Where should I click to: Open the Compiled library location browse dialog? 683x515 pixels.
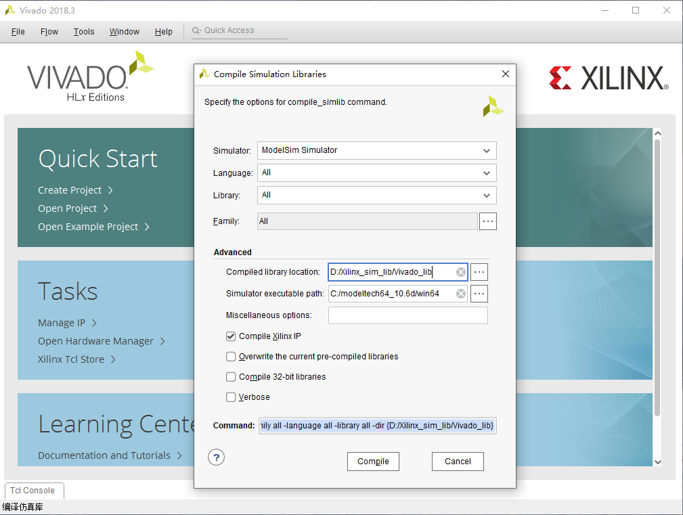pos(479,271)
